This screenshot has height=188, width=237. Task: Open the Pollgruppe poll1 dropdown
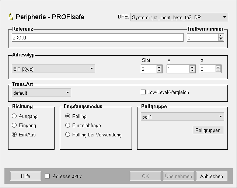[x=182, y=116]
